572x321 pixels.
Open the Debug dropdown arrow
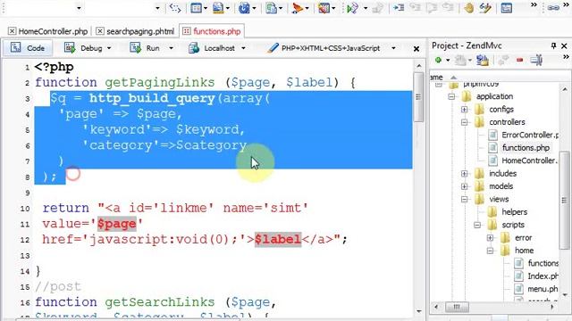tap(109, 48)
